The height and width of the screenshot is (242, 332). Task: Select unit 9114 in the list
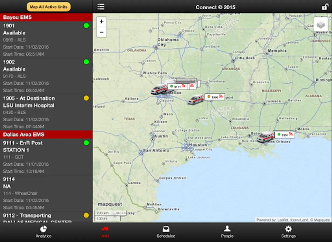(x=46, y=193)
